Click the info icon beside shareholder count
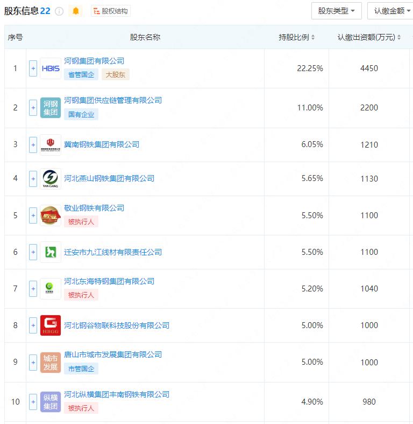Image resolution: width=413 pixels, height=424 pixels. tap(59, 11)
